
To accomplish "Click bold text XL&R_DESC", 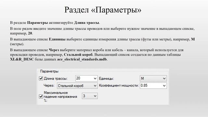I will 22,59.
